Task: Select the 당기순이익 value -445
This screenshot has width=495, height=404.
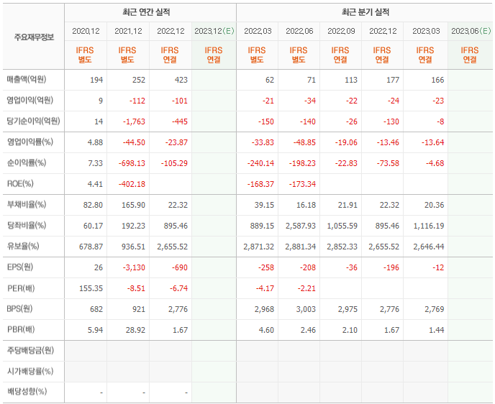Action: coord(180,121)
